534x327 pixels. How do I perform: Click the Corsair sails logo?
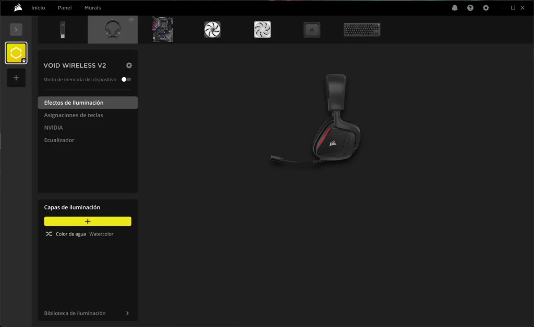pos(18,7)
